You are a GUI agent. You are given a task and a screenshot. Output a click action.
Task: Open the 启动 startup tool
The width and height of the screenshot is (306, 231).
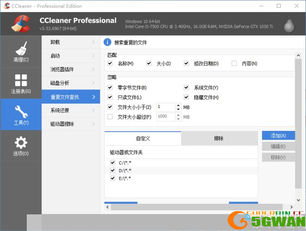coord(71,56)
